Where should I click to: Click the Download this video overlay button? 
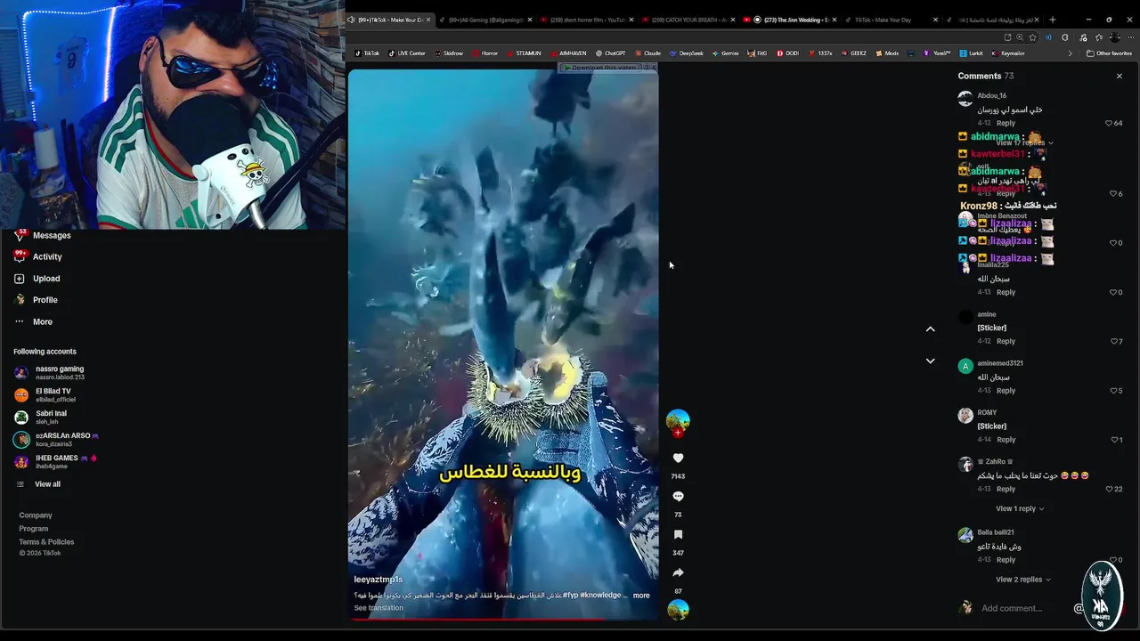pyautogui.click(x=604, y=68)
